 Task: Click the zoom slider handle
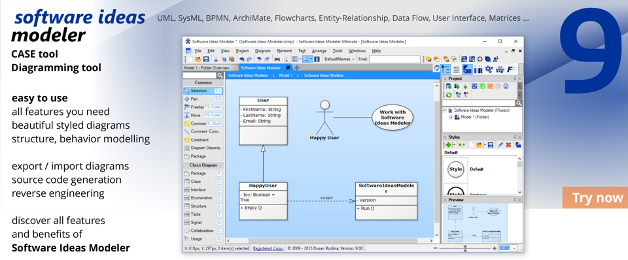pos(465,248)
